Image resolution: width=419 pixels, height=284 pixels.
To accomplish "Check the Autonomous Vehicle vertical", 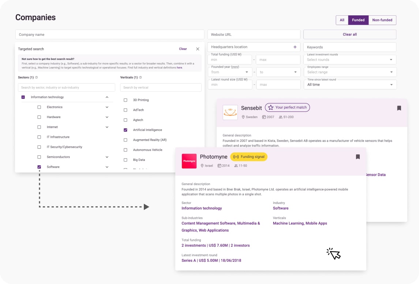I will pos(125,150).
